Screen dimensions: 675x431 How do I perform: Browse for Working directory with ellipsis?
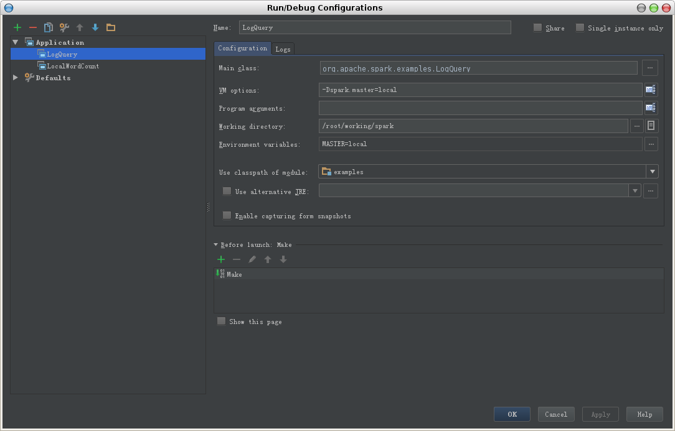pyautogui.click(x=636, y=126)
